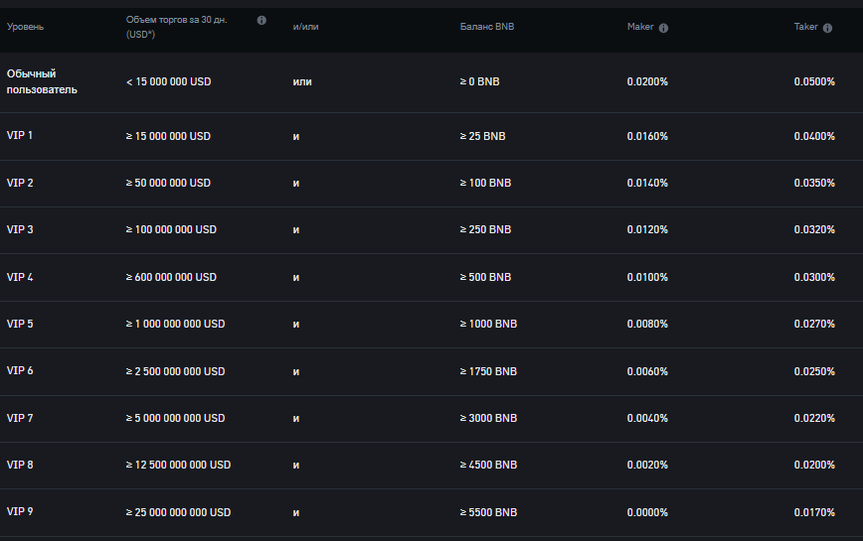Select the VIP 1 level row
This screenshot has width=863, height=541.
(x=431, y=136)
